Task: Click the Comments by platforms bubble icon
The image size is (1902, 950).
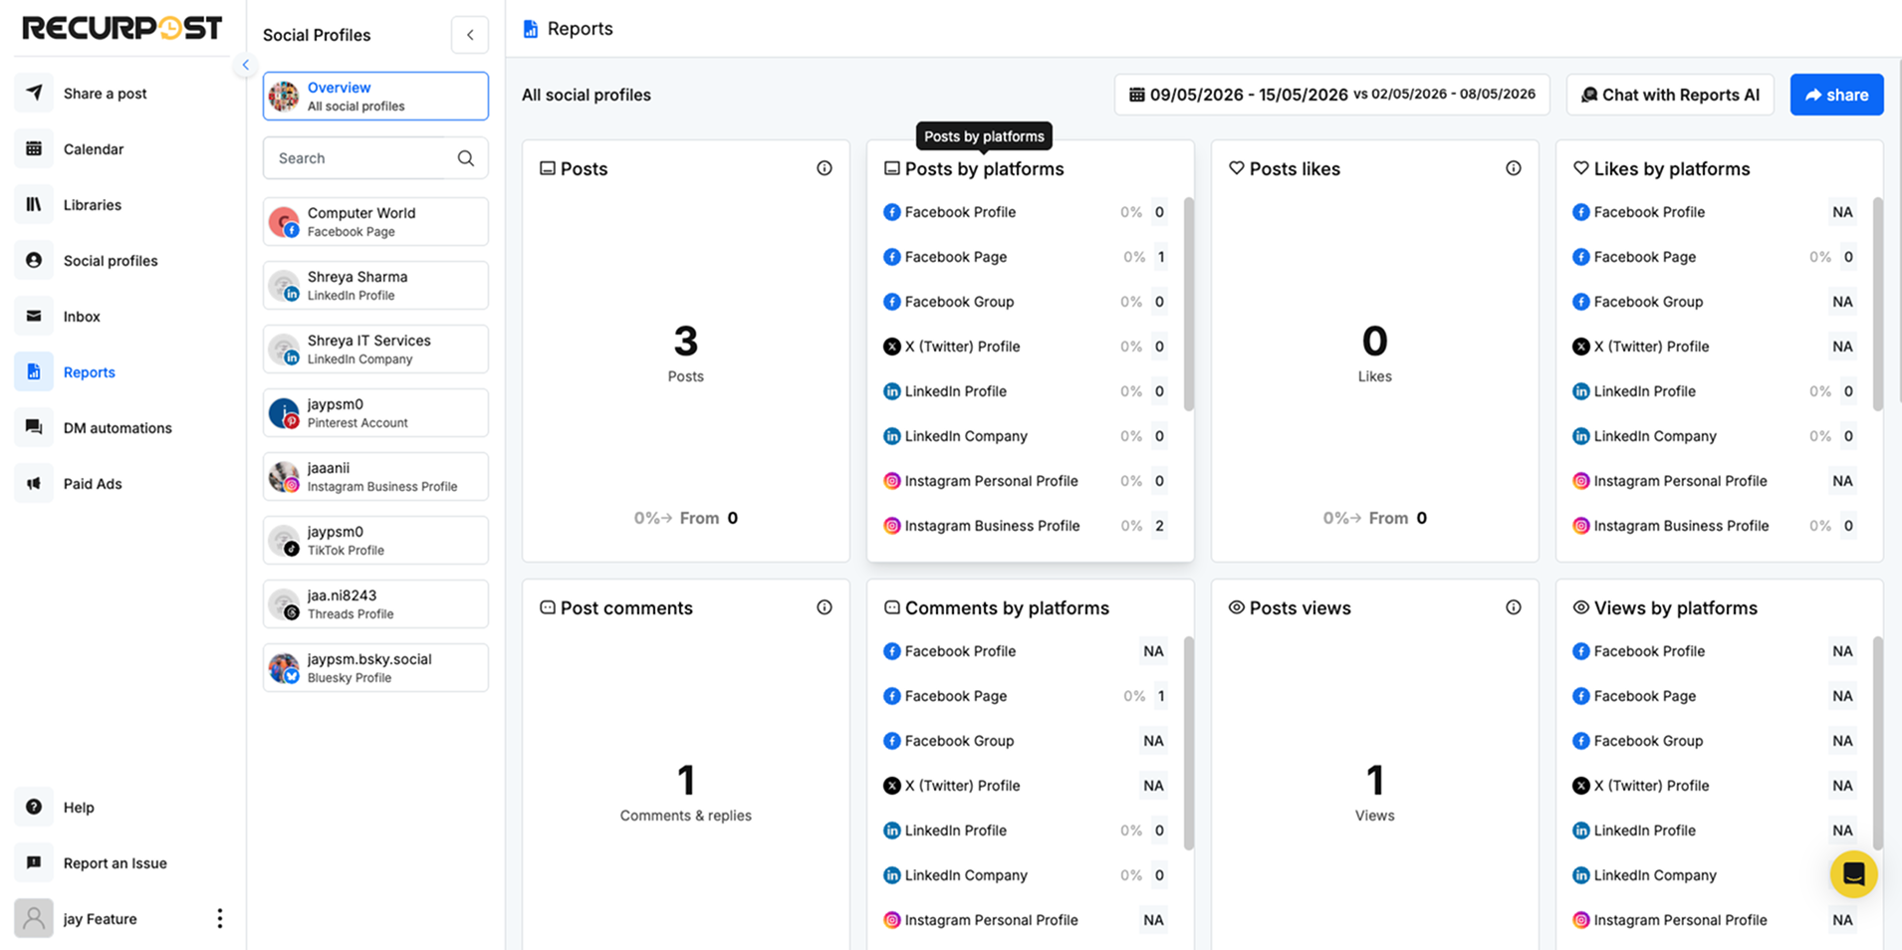Action: click(892, 607)
